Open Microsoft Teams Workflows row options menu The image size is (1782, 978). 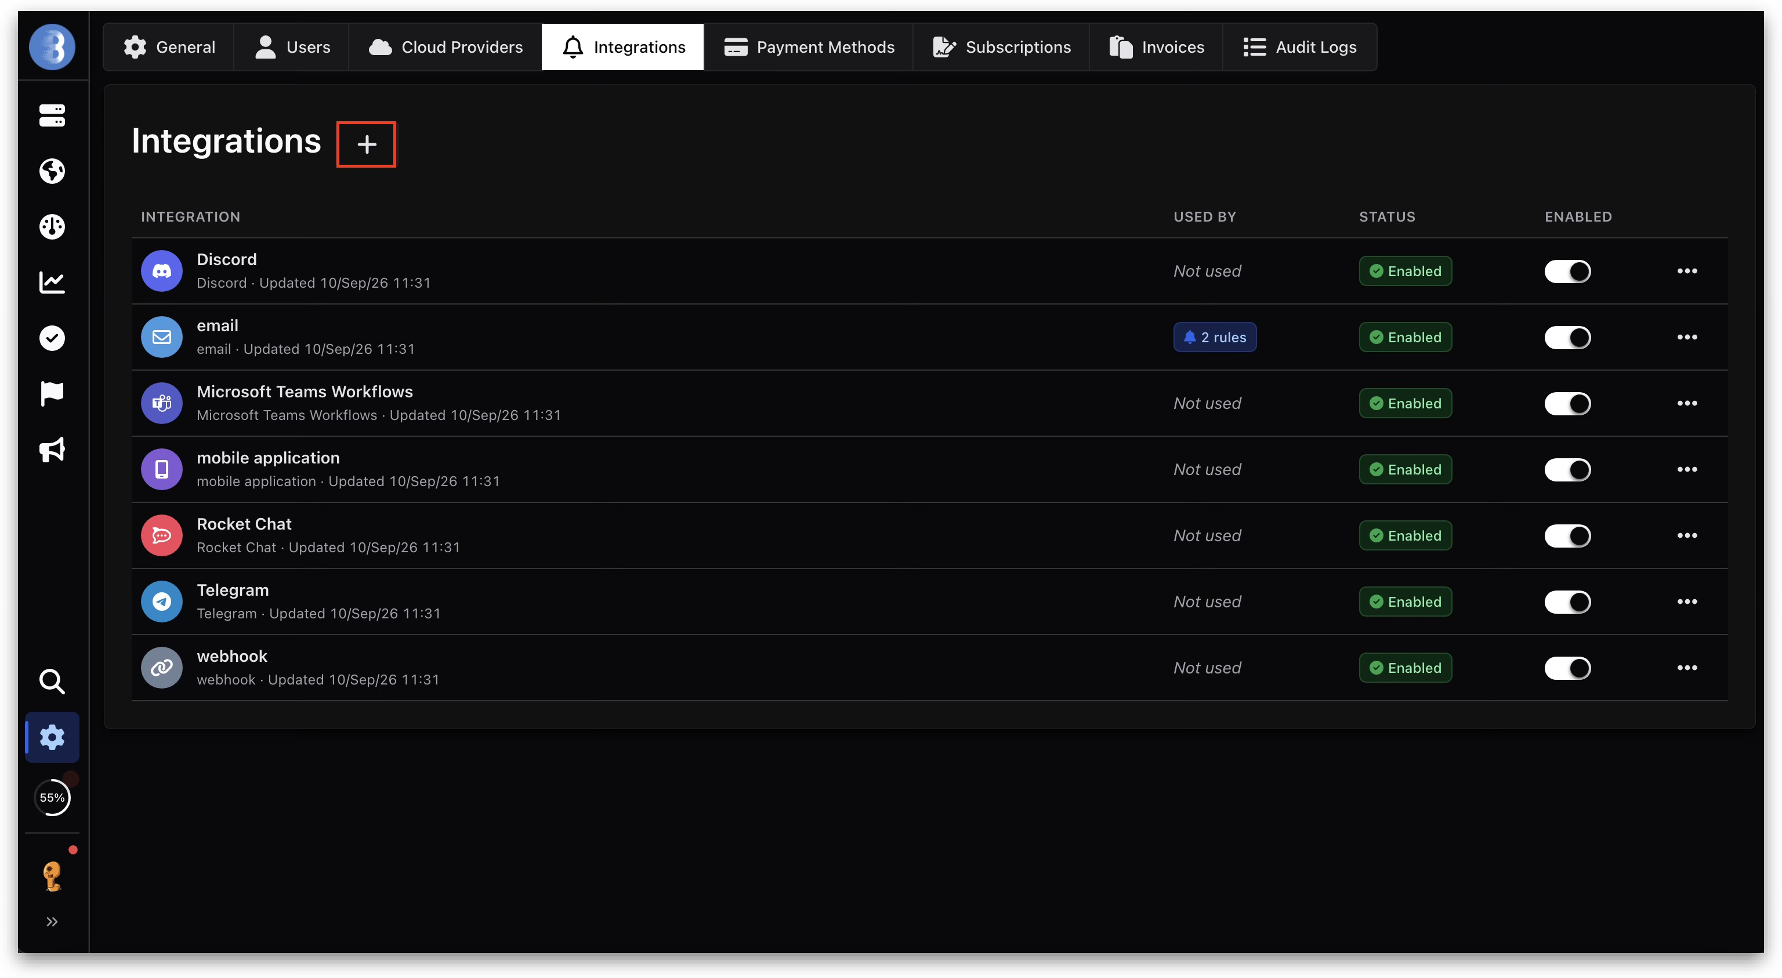[x=1687, y=403]
